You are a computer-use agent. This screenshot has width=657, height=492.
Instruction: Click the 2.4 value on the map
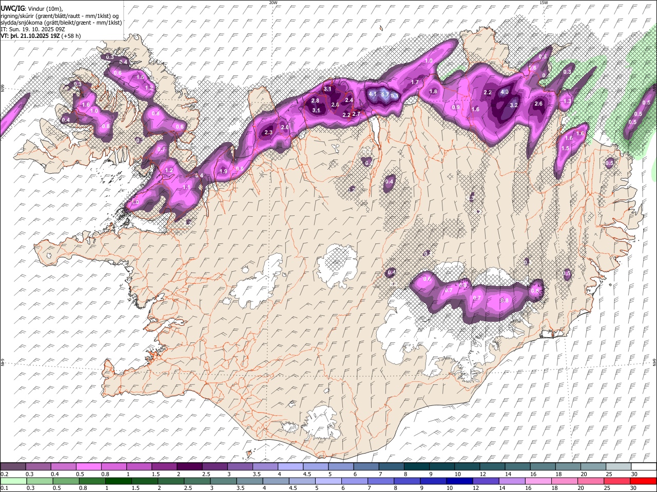point(350,100)
